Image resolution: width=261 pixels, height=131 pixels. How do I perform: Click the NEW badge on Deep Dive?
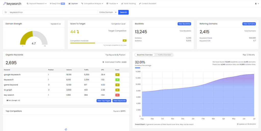click(x=63, y=4)
